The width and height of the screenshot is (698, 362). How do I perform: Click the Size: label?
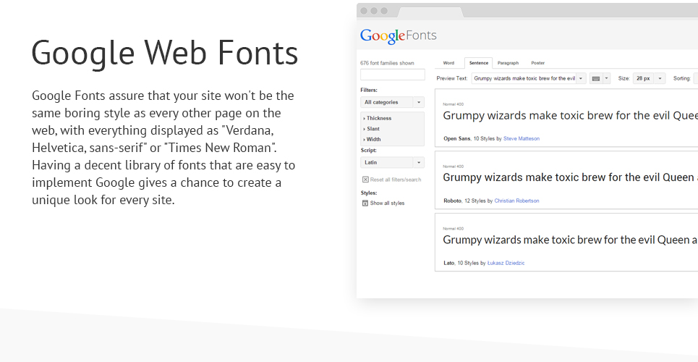(623, 78)
